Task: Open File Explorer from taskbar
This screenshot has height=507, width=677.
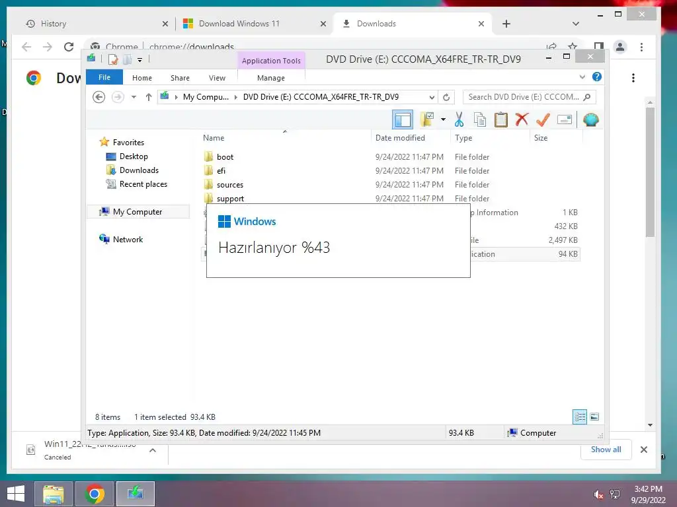Action: (53, 494)
